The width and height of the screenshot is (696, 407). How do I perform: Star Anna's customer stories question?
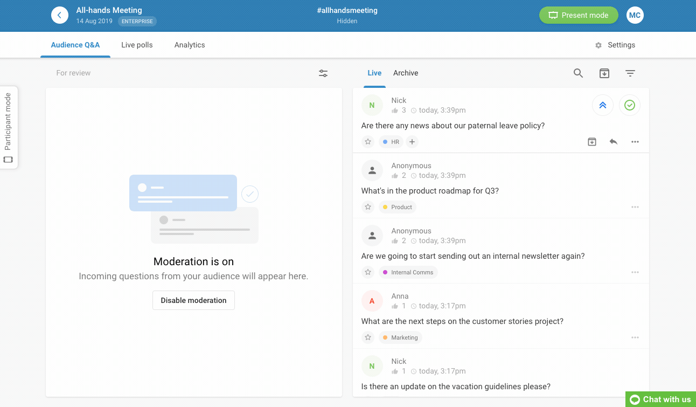pos(368,337)
